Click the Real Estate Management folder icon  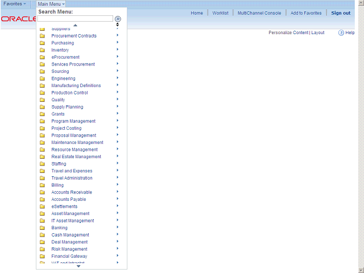point(42,157)
